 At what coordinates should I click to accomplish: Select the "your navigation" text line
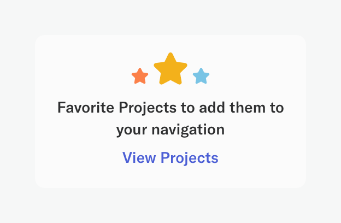click(x=170, y=130)
